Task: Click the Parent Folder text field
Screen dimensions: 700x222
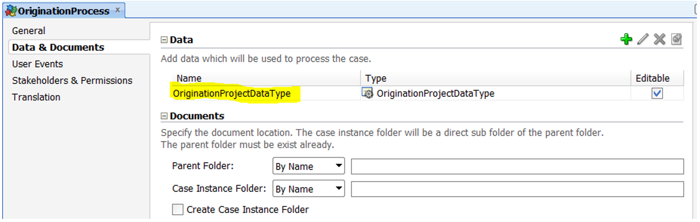Action: click(x=517, y=166)
